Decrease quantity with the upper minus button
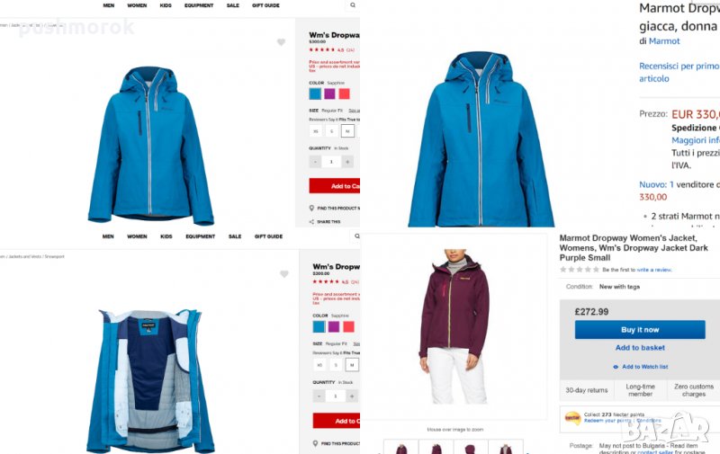Image resolution: width=720 pixels, height=454 pixels. (x=315, y=162)
